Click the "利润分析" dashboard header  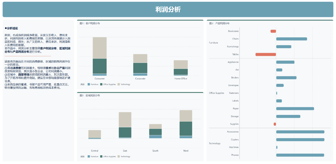(168, 9)
